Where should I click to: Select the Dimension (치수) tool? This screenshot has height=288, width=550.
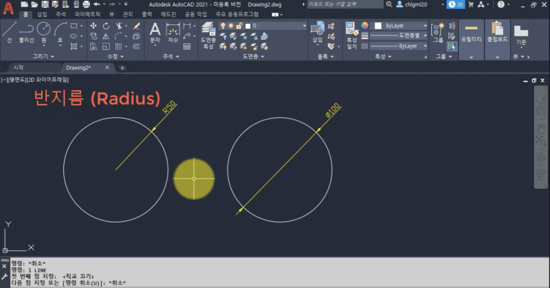pos(173,32)
